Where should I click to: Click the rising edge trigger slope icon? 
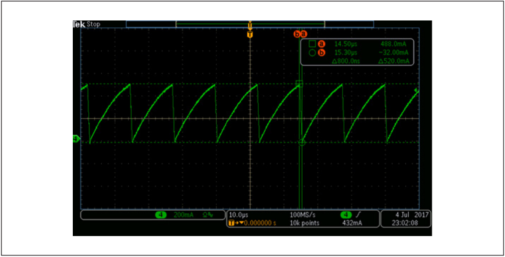click(x=357, y=215)
